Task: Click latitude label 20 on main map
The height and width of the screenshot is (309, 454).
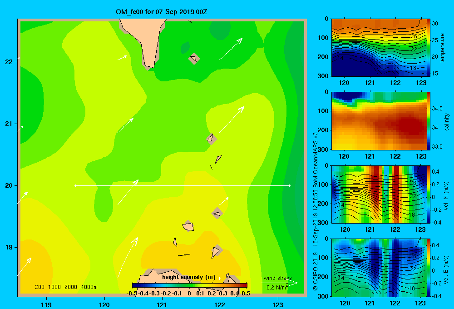Action: tap(9, 185)
